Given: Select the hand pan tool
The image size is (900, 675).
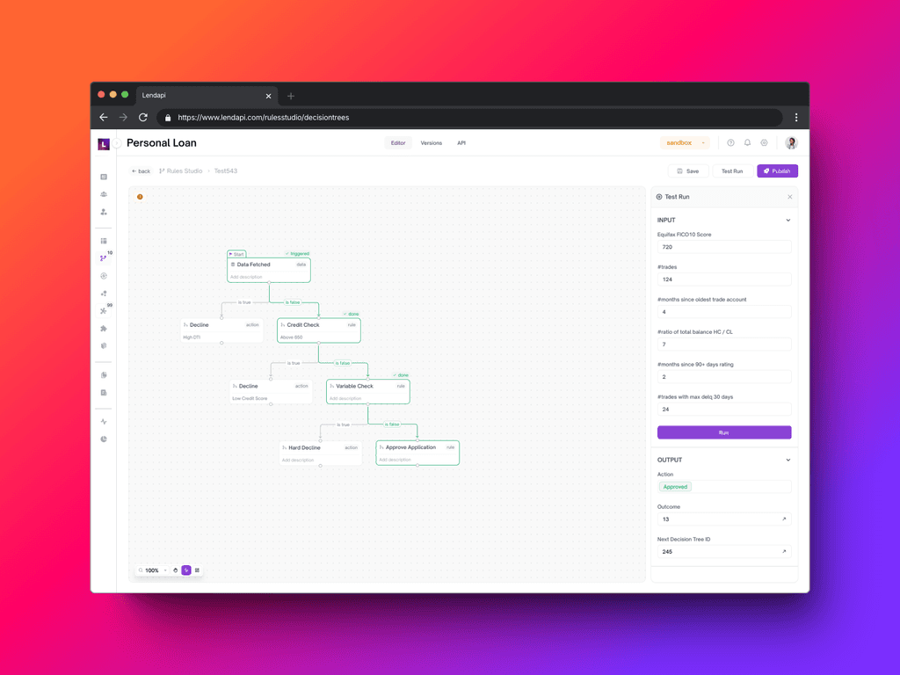Looking at the screenshot, I should (x=176, y=570).
